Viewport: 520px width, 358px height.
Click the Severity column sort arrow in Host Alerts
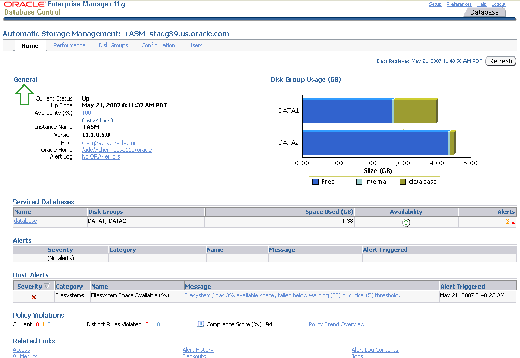pyautogui.click(x=47, y=287)
